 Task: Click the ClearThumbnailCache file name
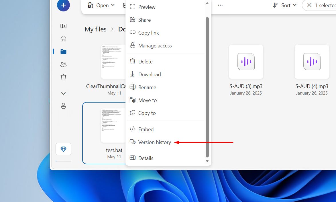(x=106, y=86)
